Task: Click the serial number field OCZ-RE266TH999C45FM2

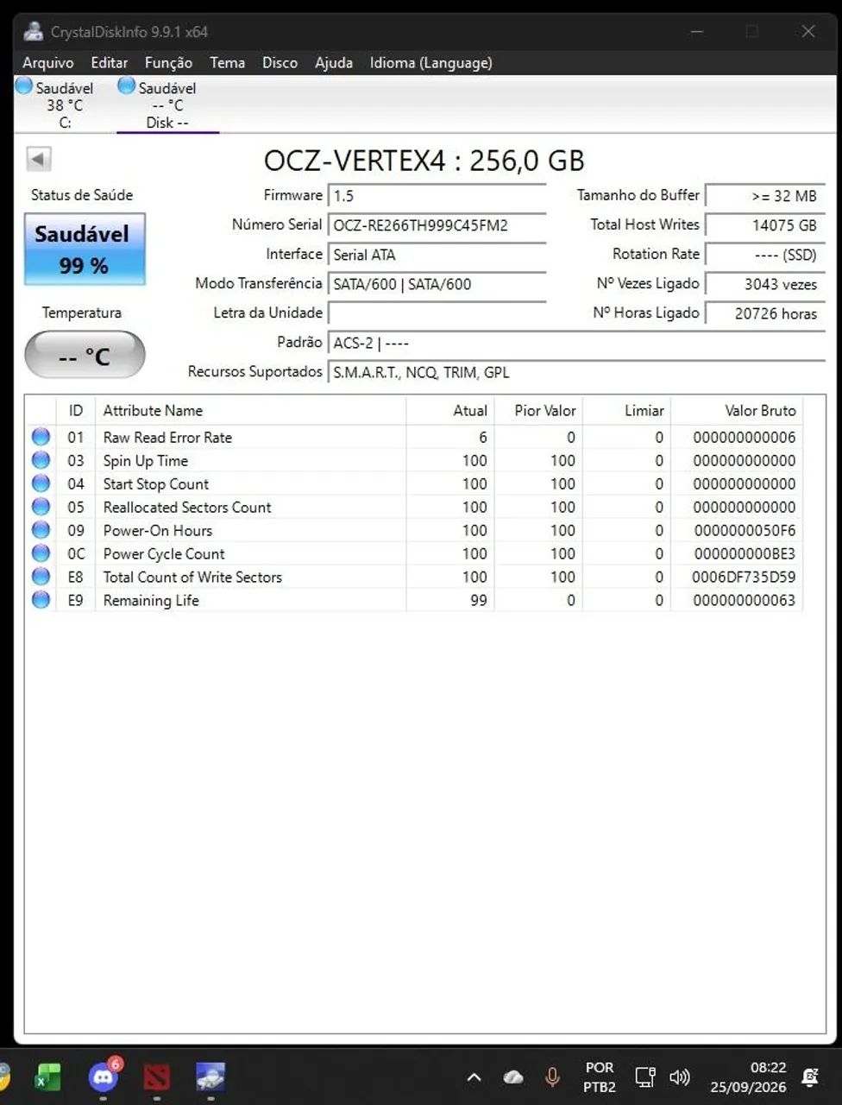Action: click(437, 225)
